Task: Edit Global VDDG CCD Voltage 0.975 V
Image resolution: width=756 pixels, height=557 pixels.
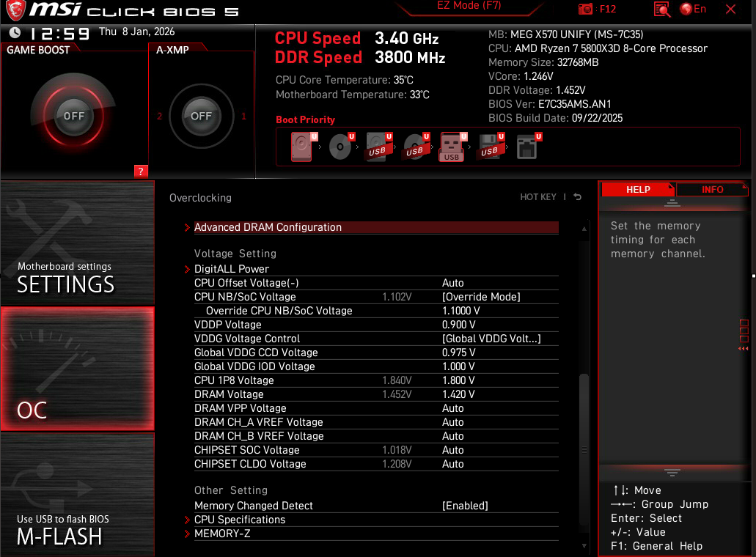Action: (458, 353)
